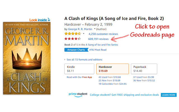
Task: Expand See all 72 formats and editions
Action: [x=84, y=60]
